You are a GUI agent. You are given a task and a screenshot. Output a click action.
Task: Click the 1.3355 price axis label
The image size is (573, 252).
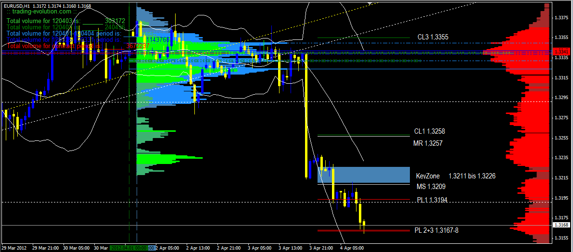(x=561, y=38)
